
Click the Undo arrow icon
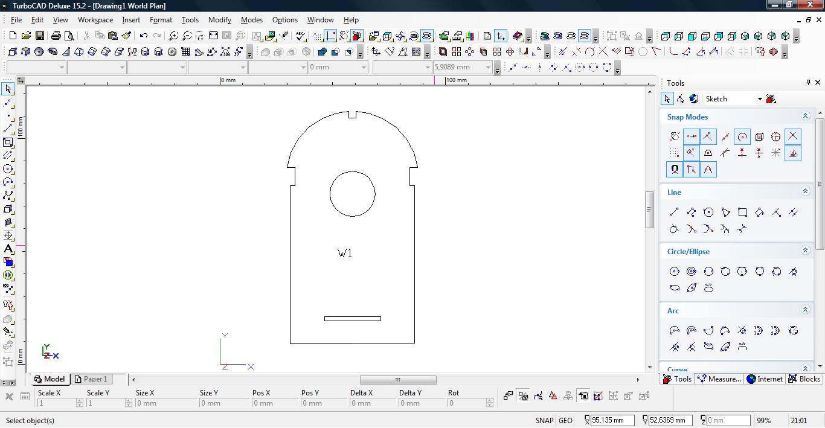click(143, 36)
